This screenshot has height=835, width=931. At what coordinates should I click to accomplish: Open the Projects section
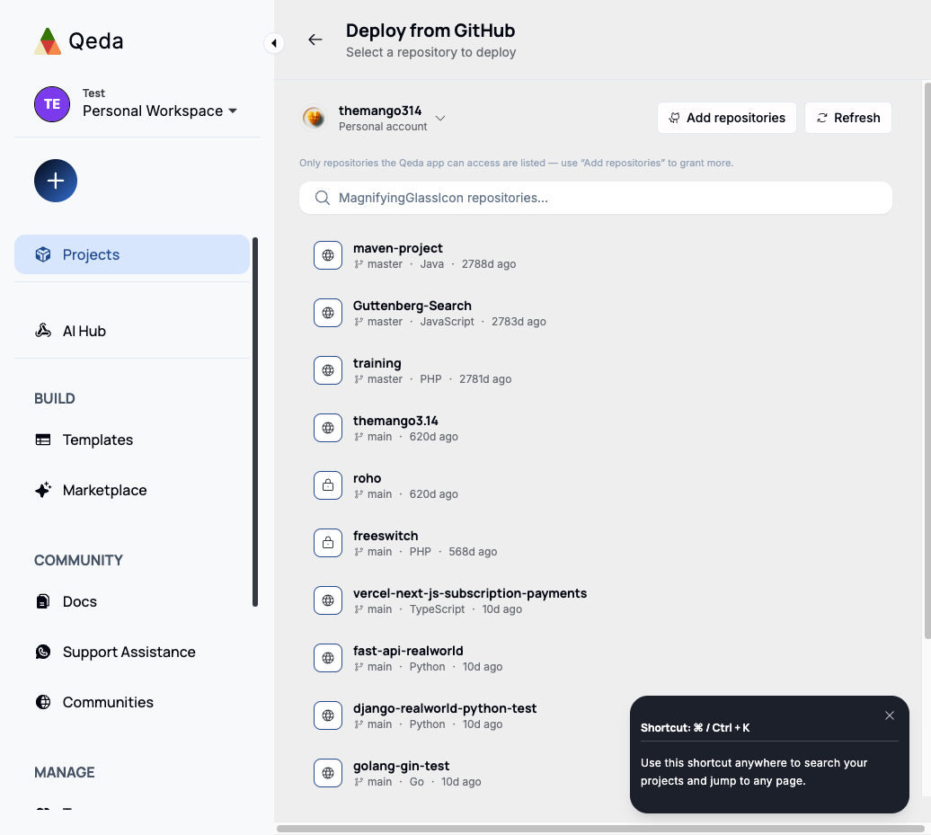132,254
